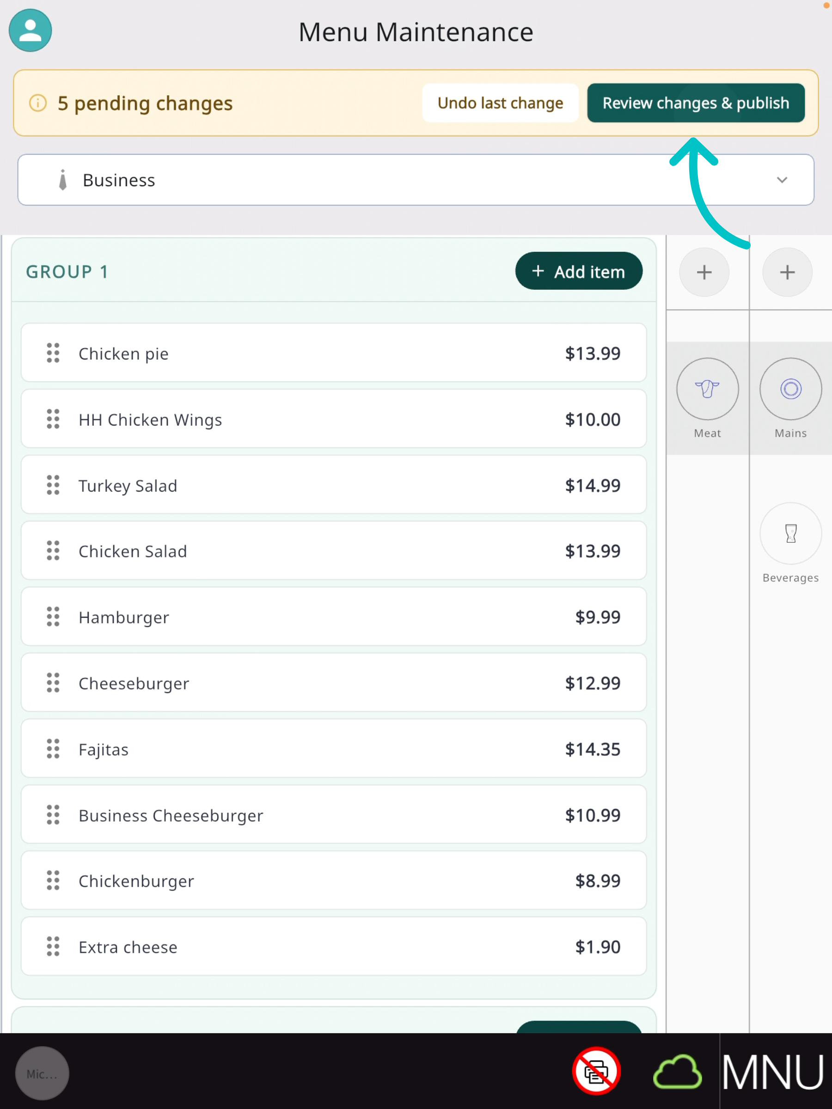Click the plus button above Meat

(x=704, y=272)
